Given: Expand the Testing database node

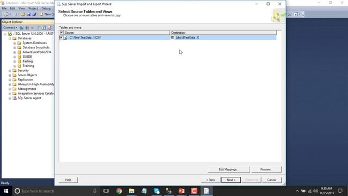Looking at the screenshot, I should pyautogui.click(x=15, y=62).
